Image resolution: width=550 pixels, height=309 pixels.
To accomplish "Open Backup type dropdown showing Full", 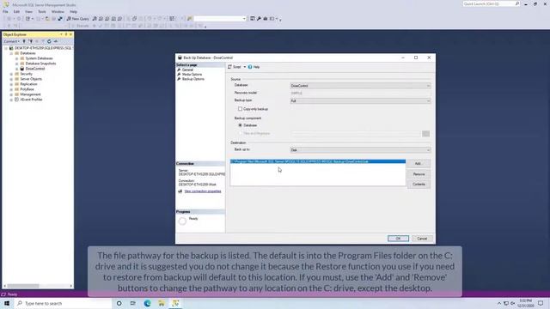I will 360,101.
